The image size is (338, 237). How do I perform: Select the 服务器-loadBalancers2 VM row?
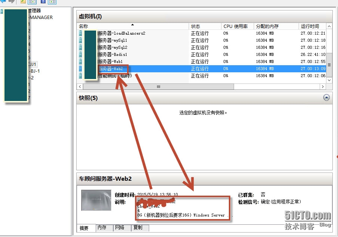click(x=201, y=33)
